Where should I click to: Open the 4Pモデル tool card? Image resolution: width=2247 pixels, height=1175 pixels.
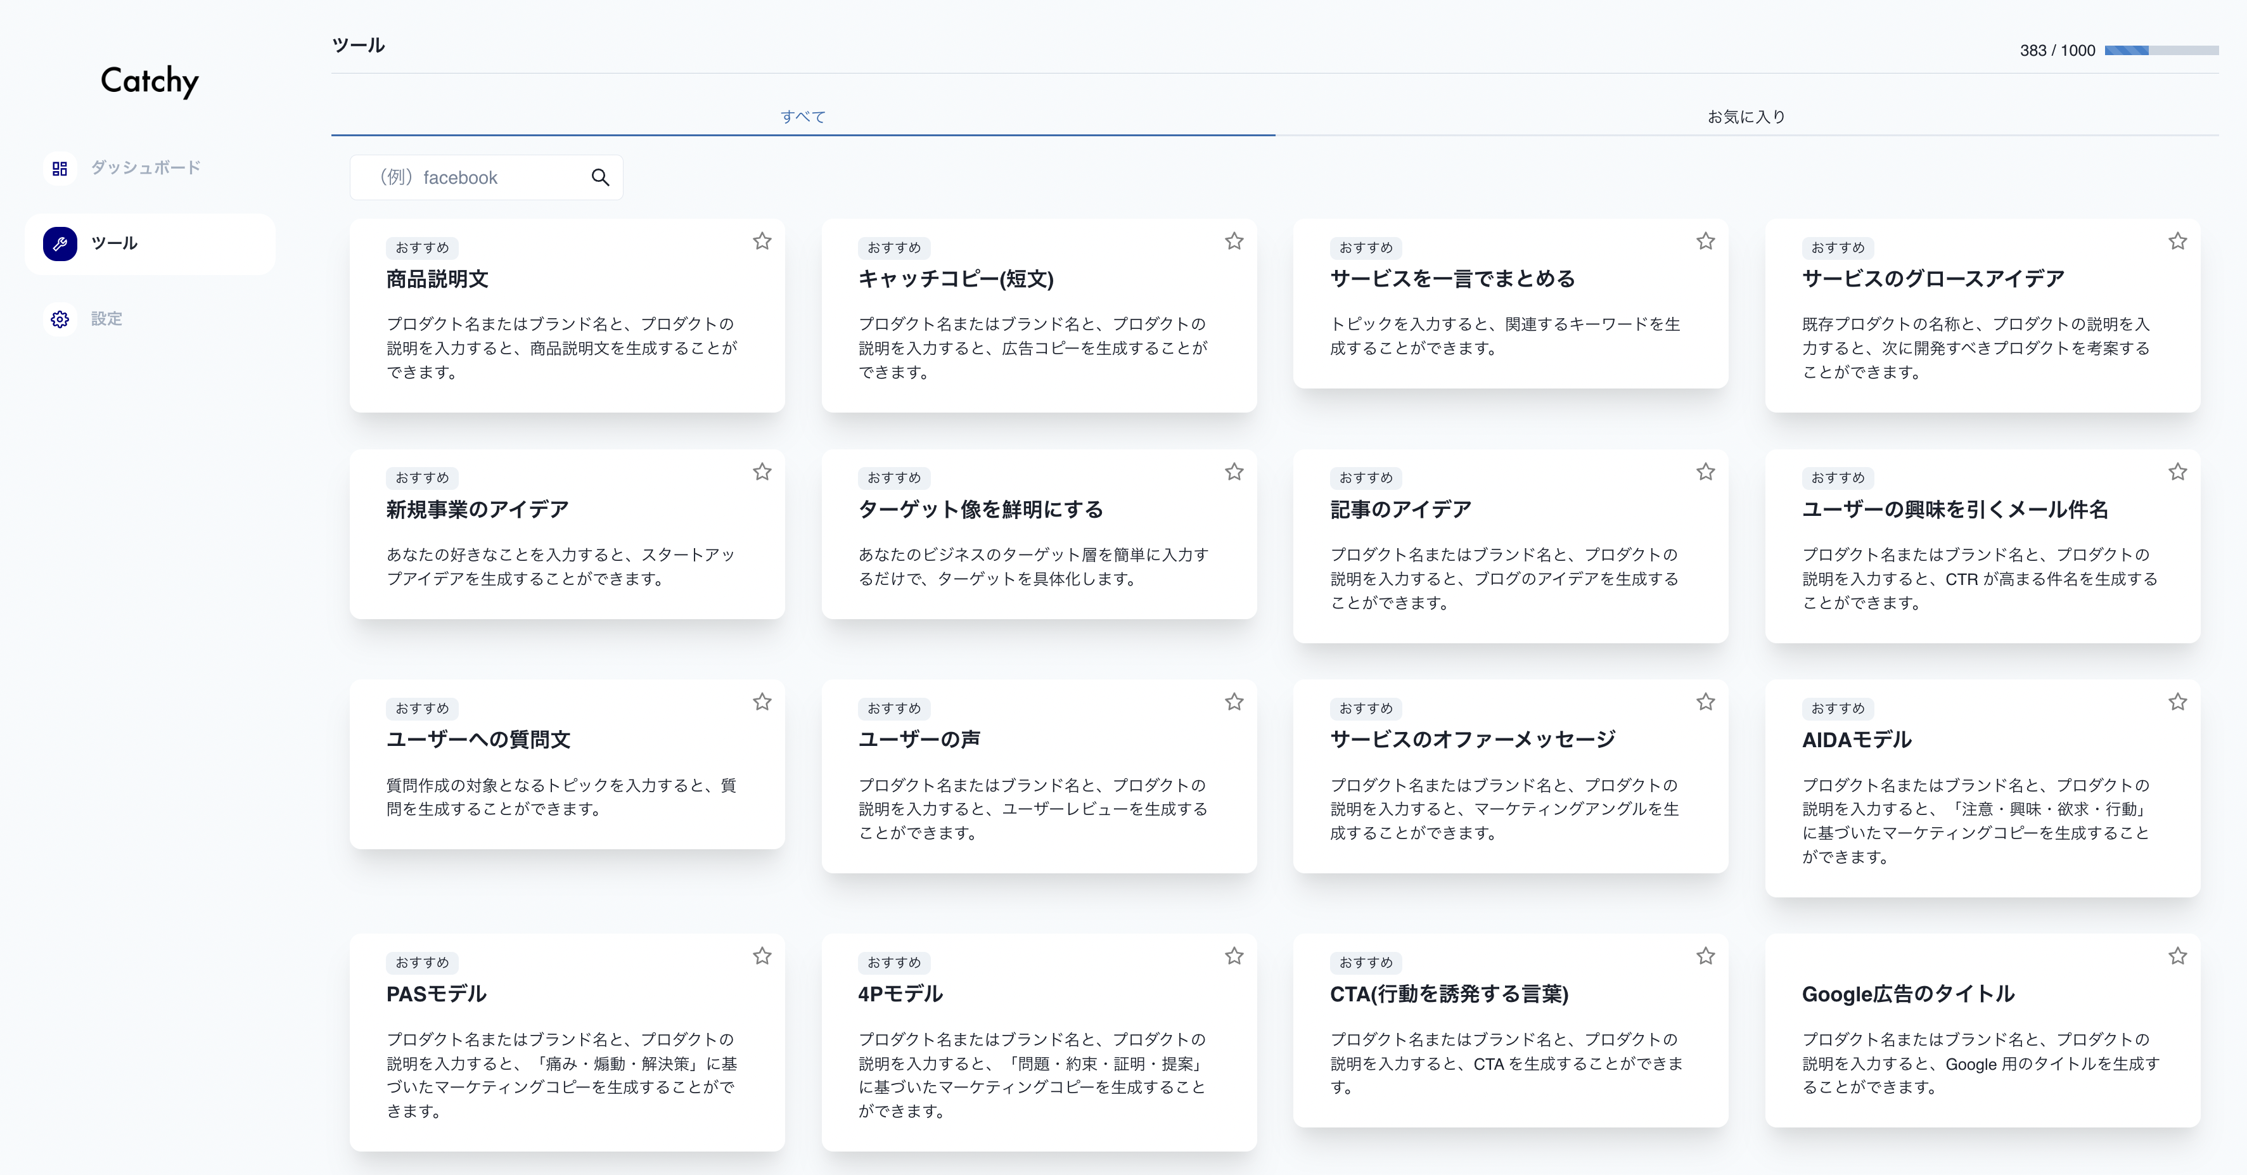point(900,994)
